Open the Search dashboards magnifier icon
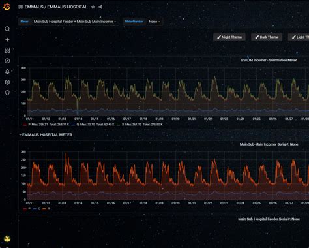This screenshot has width=309, height=248. click(7, 29)
